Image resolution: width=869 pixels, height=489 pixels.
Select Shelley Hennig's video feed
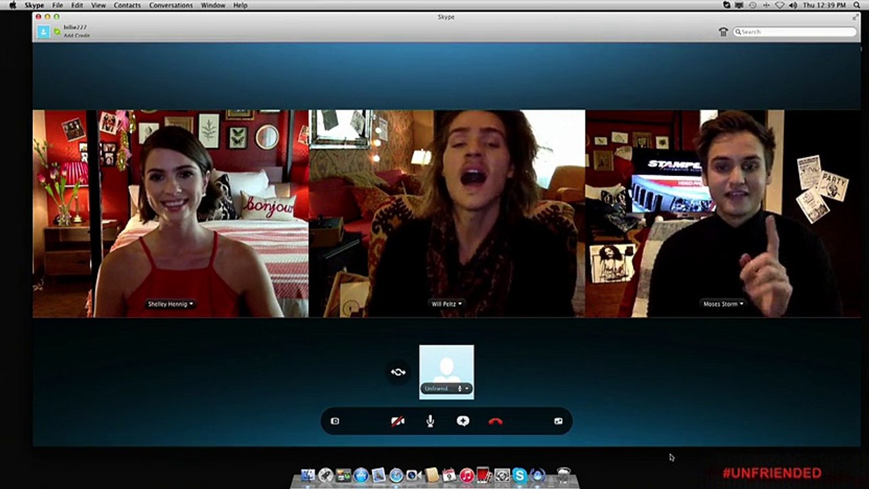pyautogui.click(x=170, y=213)
